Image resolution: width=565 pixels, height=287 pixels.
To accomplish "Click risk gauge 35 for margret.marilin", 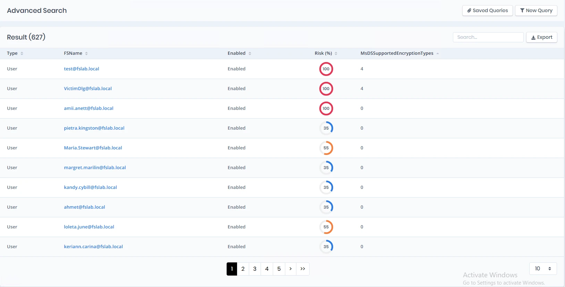I will pyautogui.click(x=326, y=168).
